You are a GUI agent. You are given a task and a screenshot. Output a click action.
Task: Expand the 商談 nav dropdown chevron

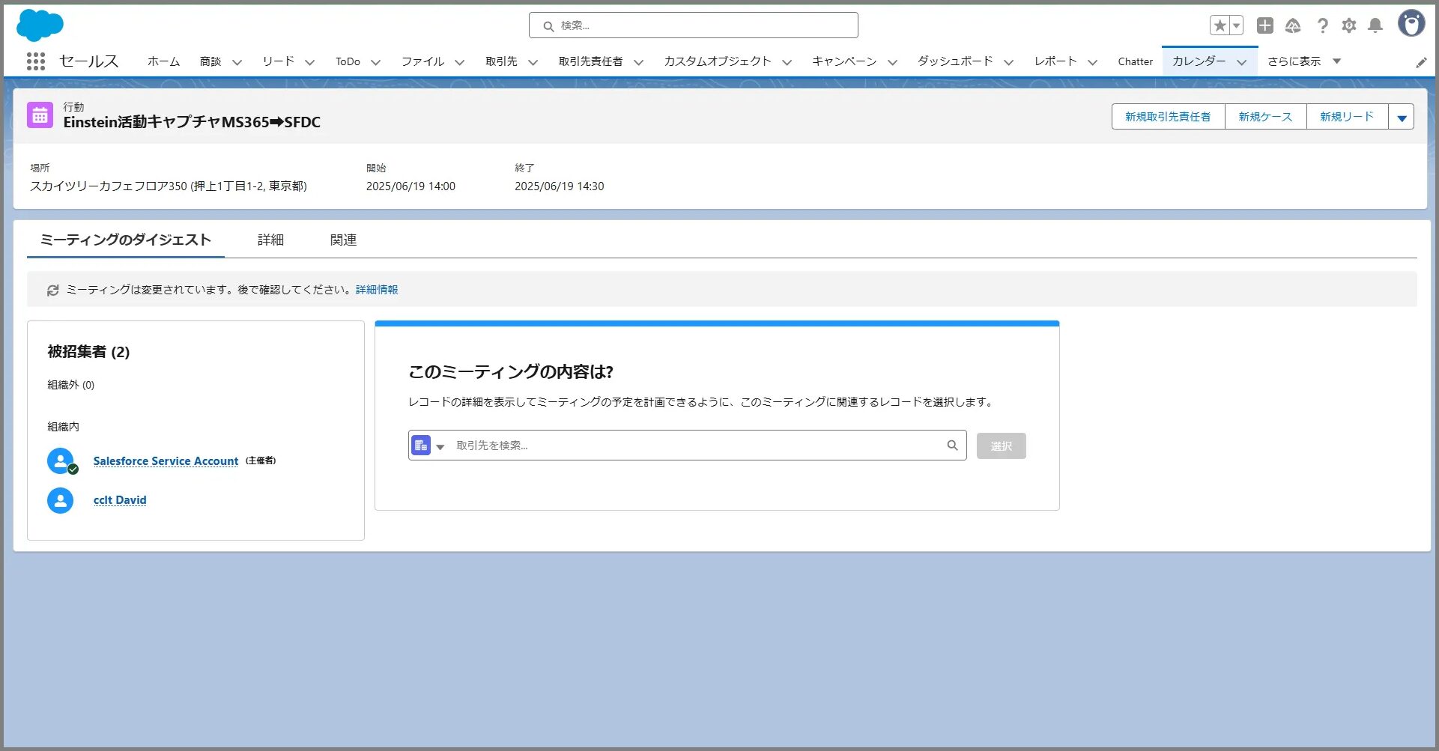pyautogui.click(x=237, y=62)
